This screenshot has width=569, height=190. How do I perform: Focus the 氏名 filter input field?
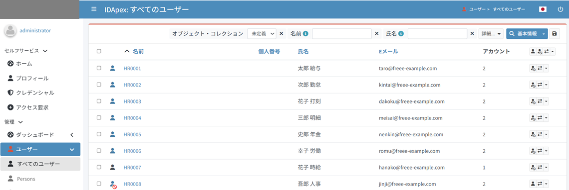click(437, 34)
